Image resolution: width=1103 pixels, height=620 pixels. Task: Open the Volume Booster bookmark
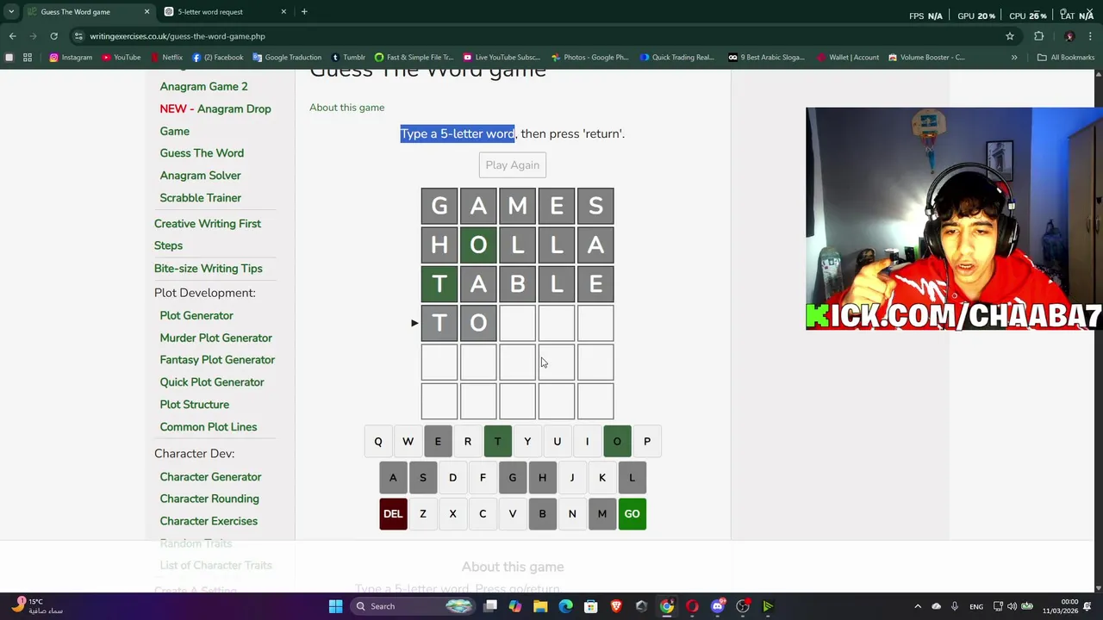point(926,58)
